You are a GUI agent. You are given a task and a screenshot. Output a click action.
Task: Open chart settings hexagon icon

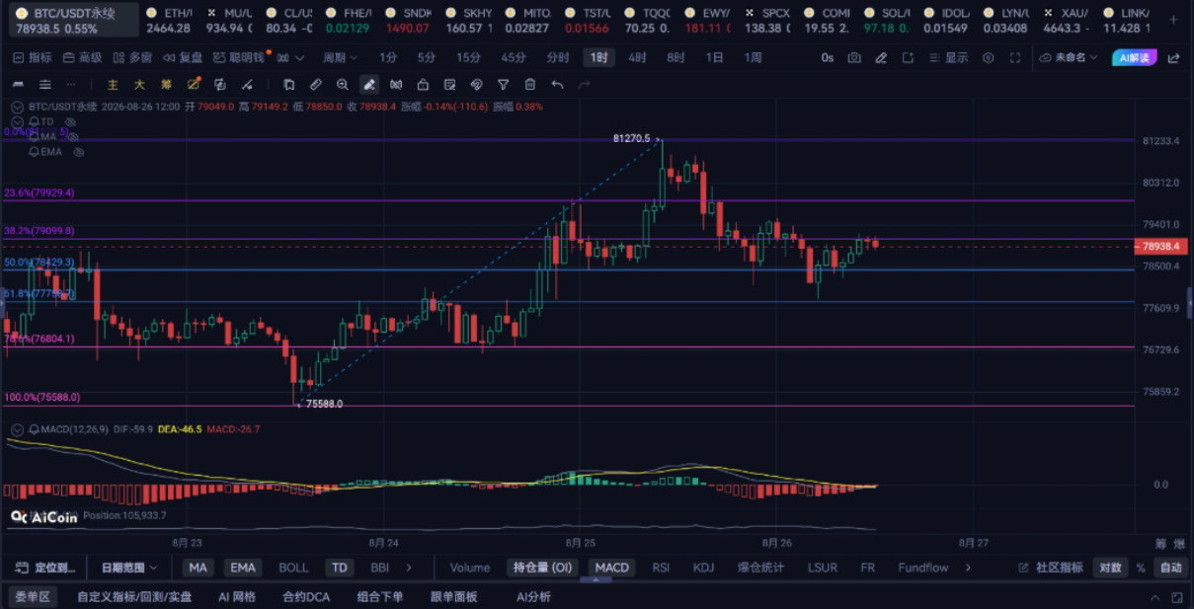coord(988,58)
